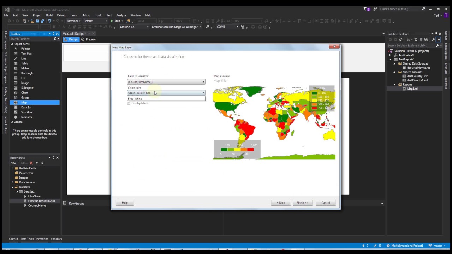This screenshot has width=452, height=254.
Task: Open the Color rule dropdown
Action: [x=166, y=93]
